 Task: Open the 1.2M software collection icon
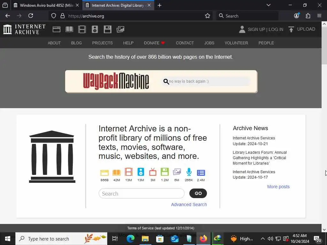click(x=165, y=172)
